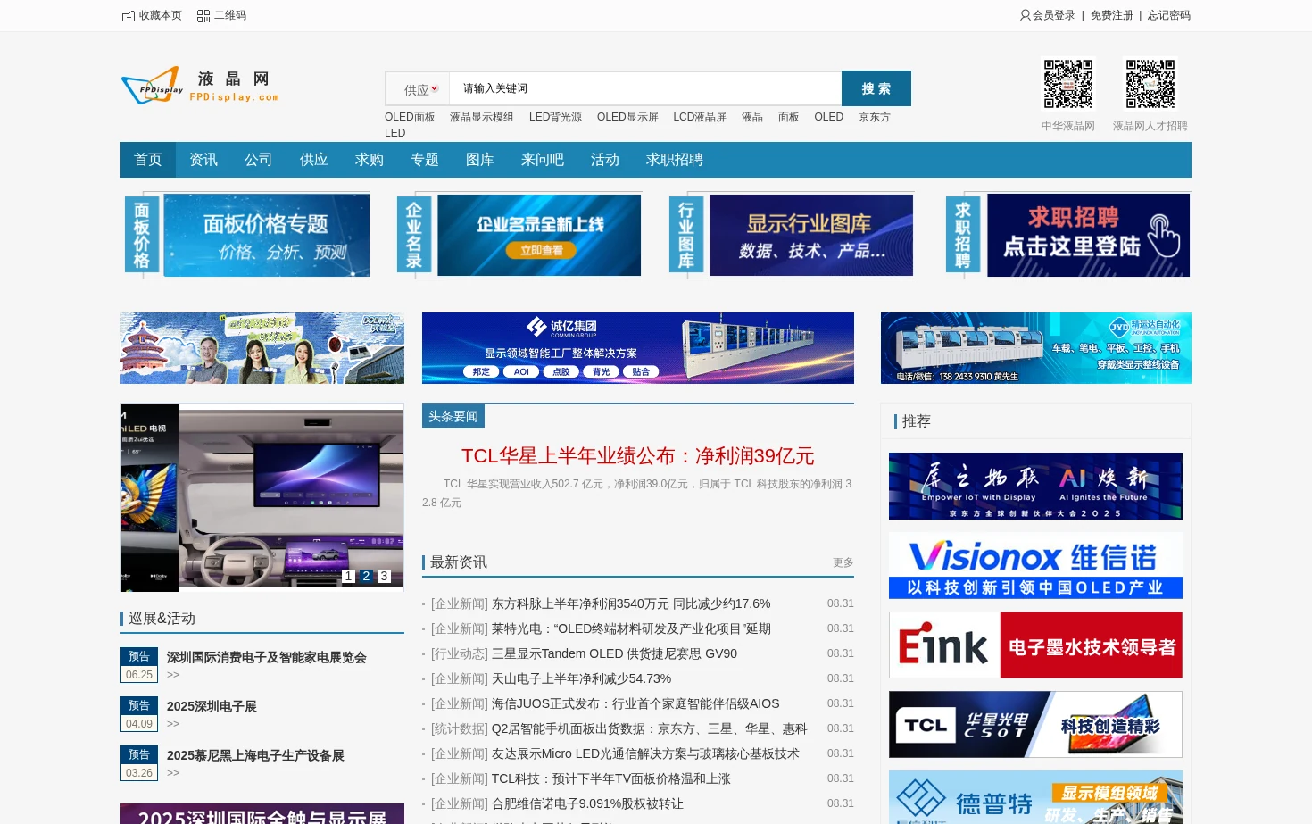
Task: Click the TCL 华星光电 CSOT banner
Action: click(1035, 724)
